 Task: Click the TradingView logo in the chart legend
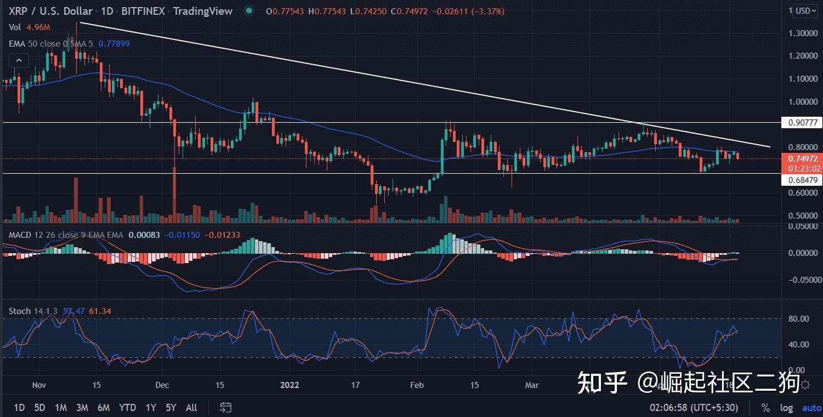coord(202,10)
